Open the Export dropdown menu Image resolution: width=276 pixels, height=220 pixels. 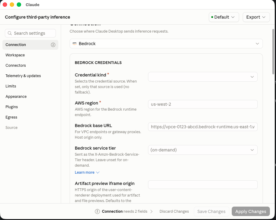coord(256,17)
